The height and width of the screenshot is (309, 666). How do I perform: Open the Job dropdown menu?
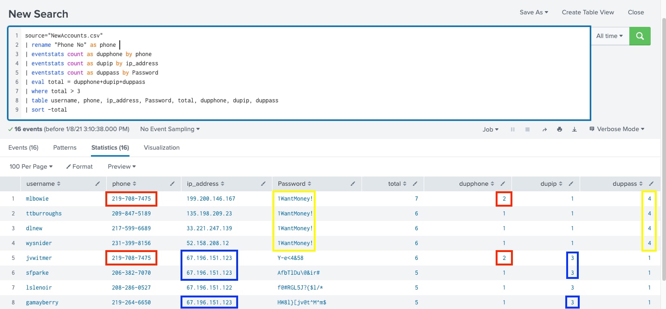(x=491, y=130)
